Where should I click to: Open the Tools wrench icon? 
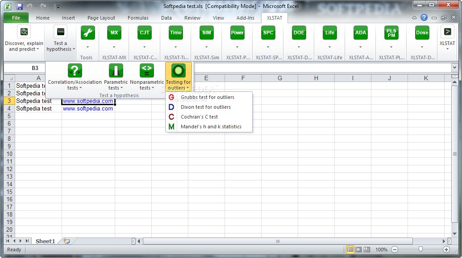(88, 33)
